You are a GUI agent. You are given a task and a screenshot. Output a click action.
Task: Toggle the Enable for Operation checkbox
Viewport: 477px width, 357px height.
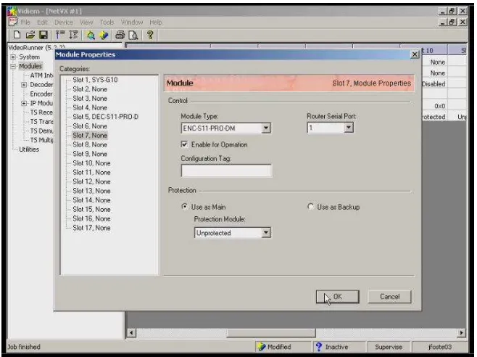click(x=184, y=144)
